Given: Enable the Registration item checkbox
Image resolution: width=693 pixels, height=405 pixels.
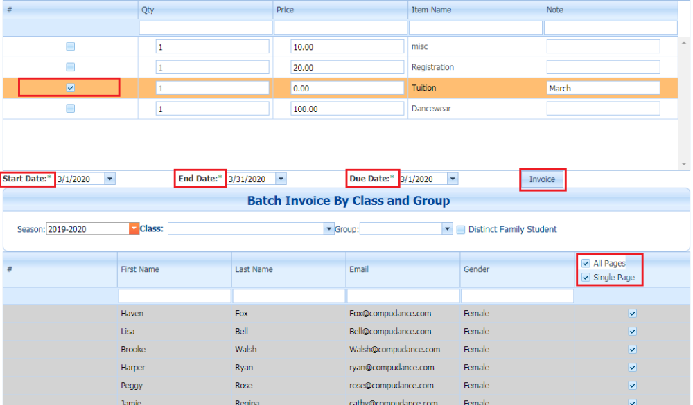Looking at the screenshot, I should [x=70, y=66].
